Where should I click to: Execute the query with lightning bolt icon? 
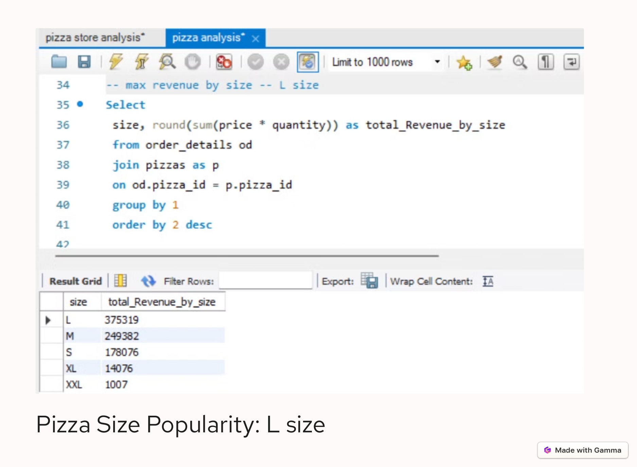(x=116, y=62)
